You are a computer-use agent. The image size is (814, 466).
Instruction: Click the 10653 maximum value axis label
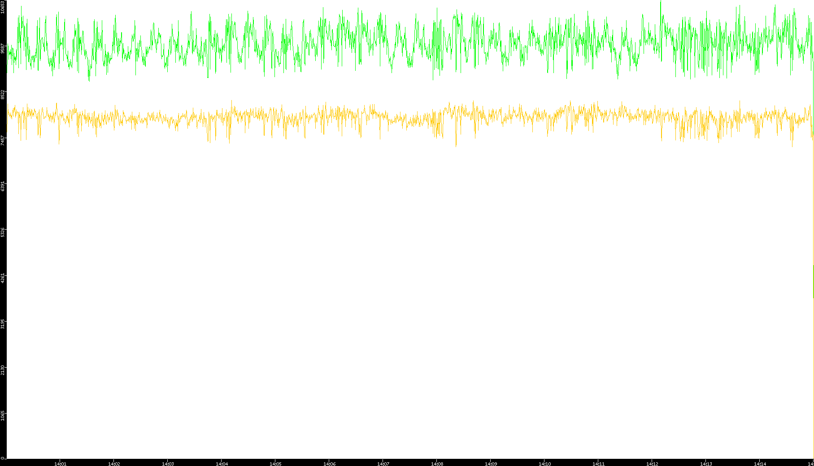pyautogui.click(x=3, y=7)
